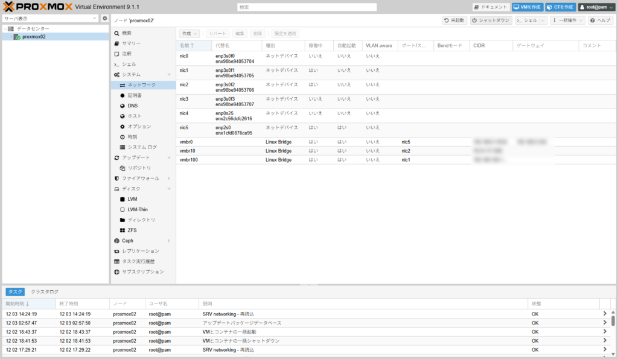
Task: Click the VMを作成 button
Action: 527,7
